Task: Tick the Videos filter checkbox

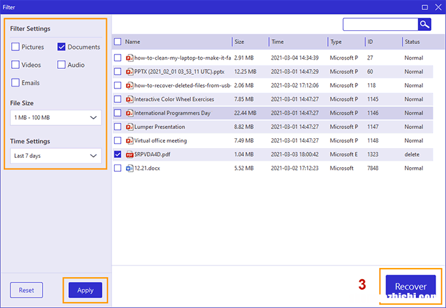Action: [x=15, y=65]
